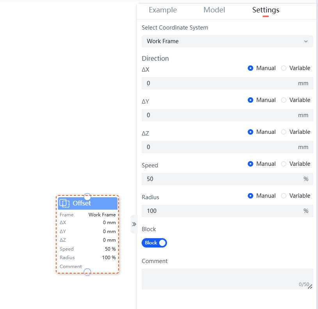Select Manual radio for ΔY
The image size is (318, 309).
click(250, 100)
